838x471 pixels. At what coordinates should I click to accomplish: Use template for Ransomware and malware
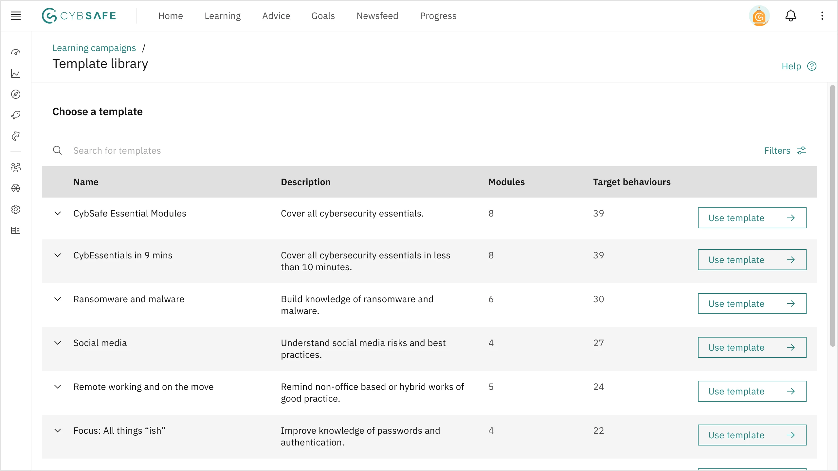(752, 304)
